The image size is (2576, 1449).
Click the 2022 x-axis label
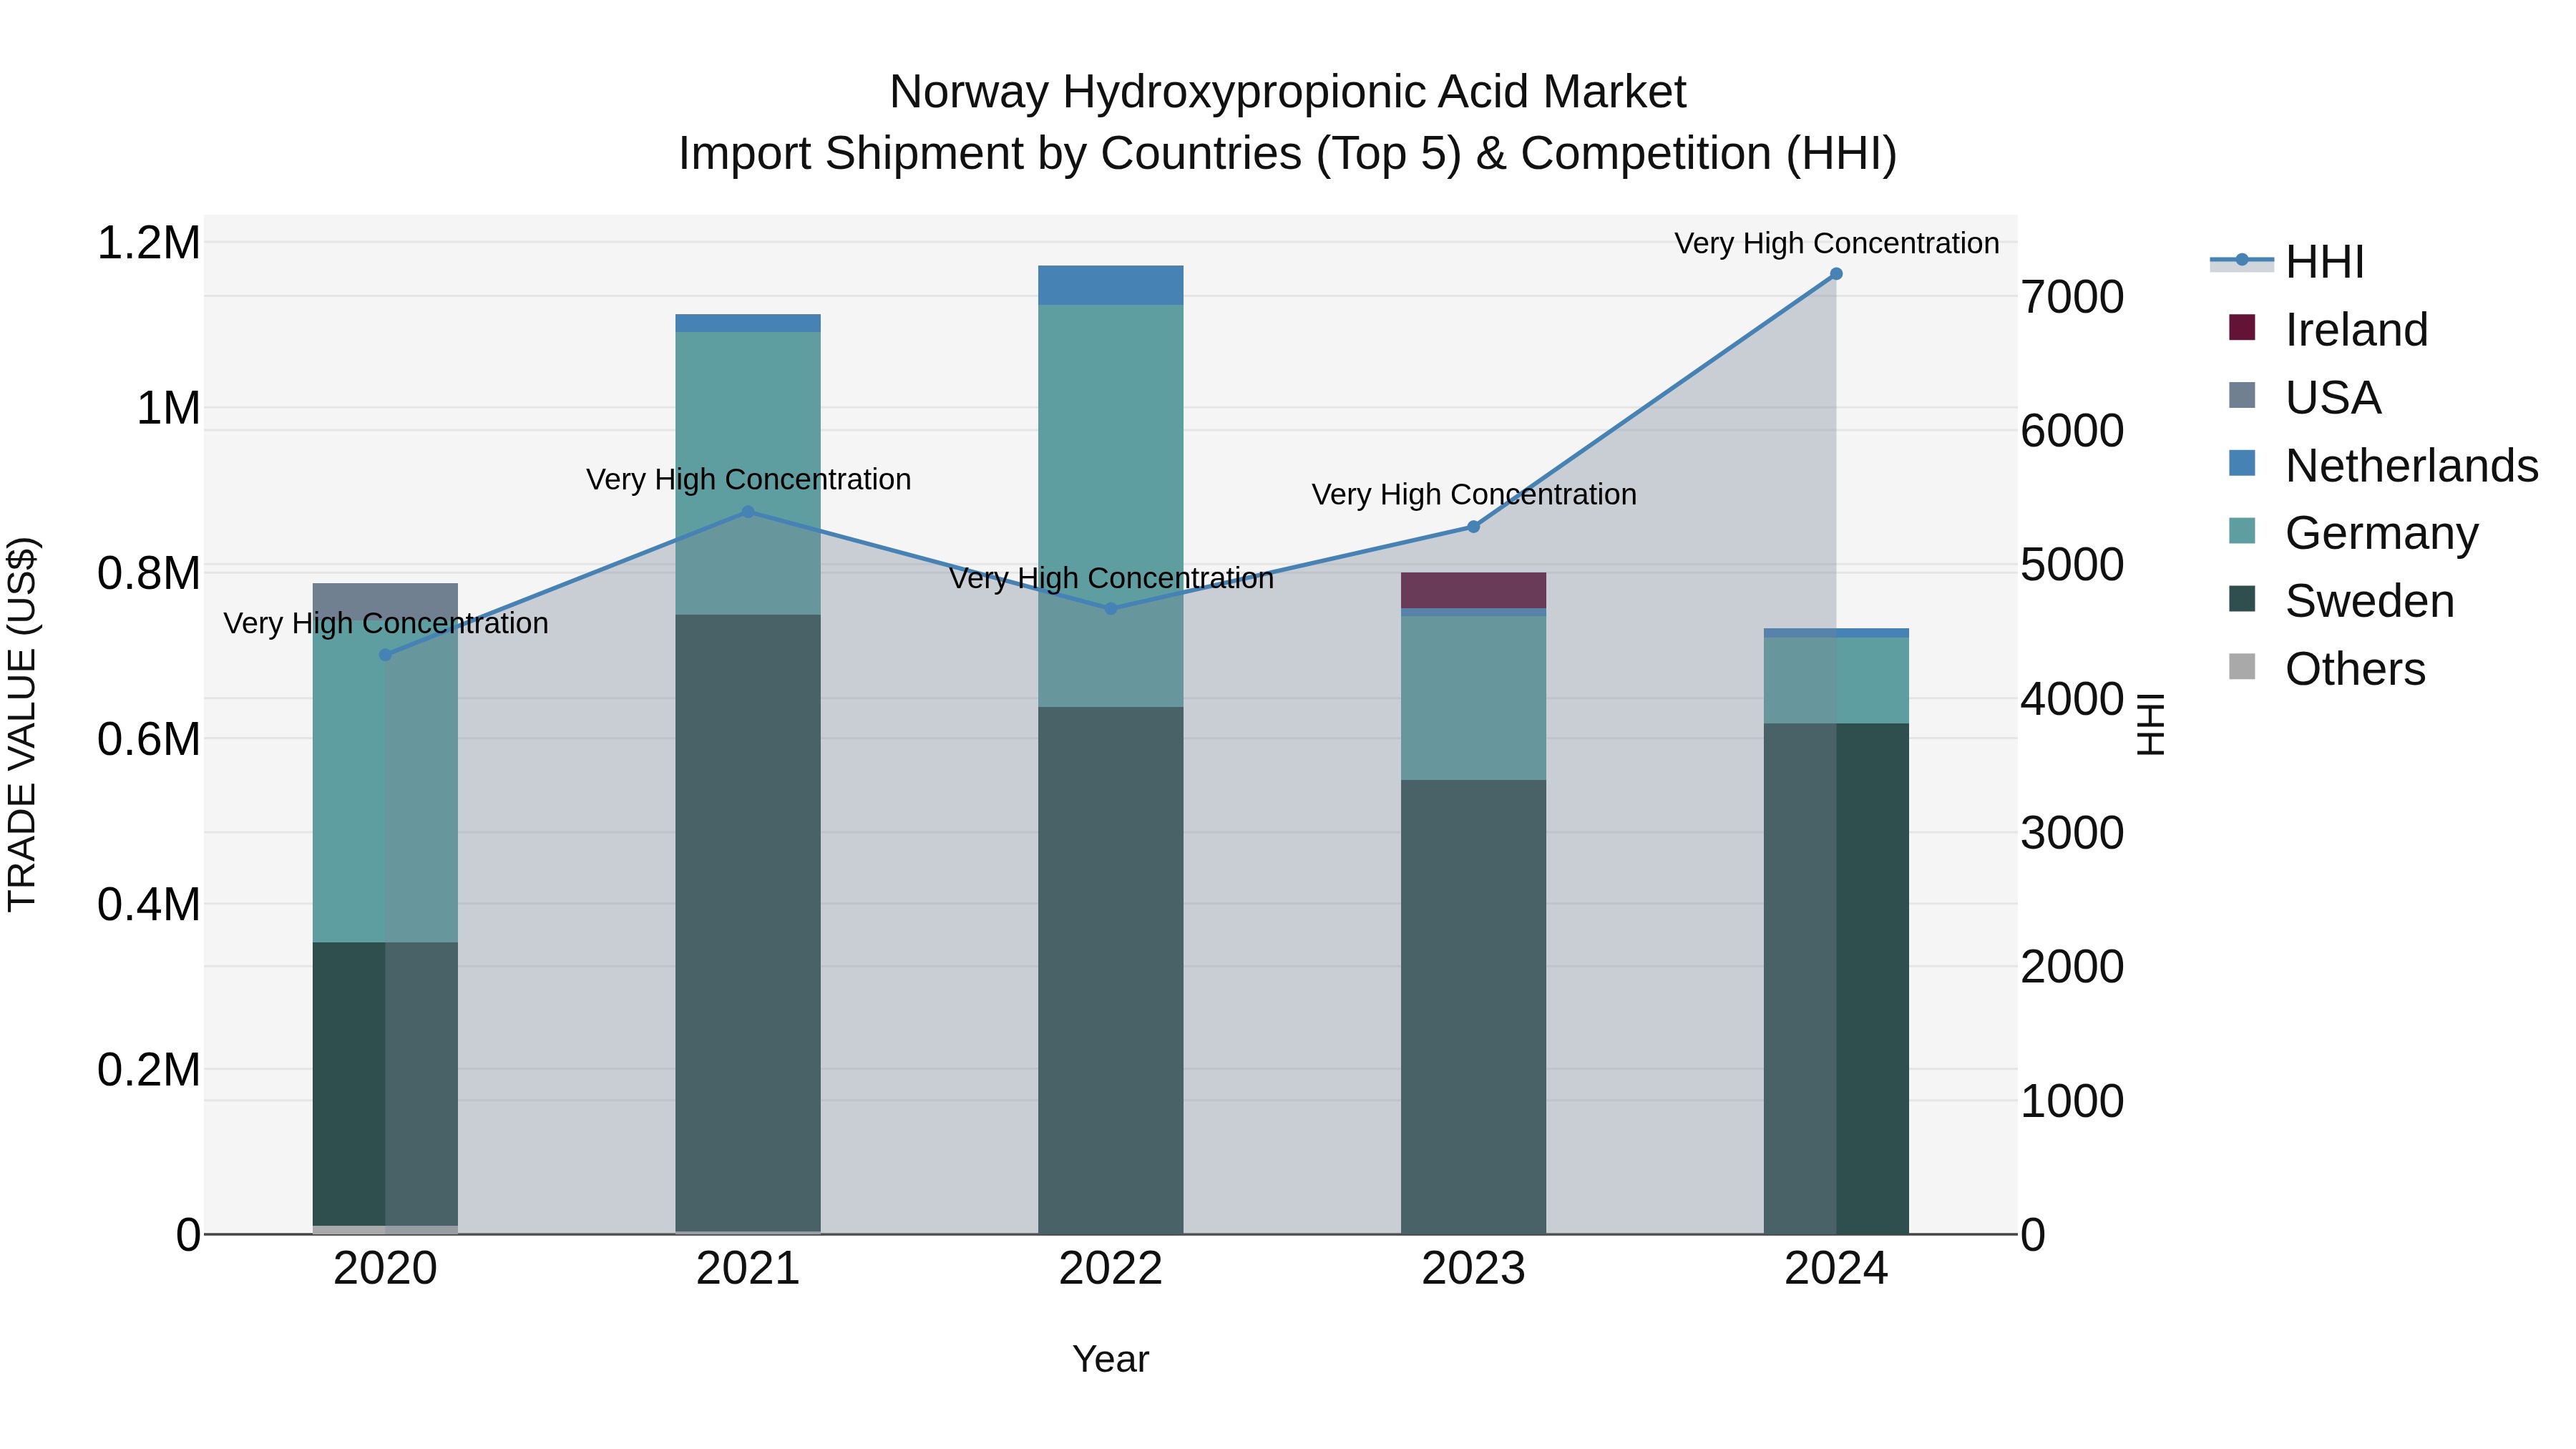(1111, 1269)
